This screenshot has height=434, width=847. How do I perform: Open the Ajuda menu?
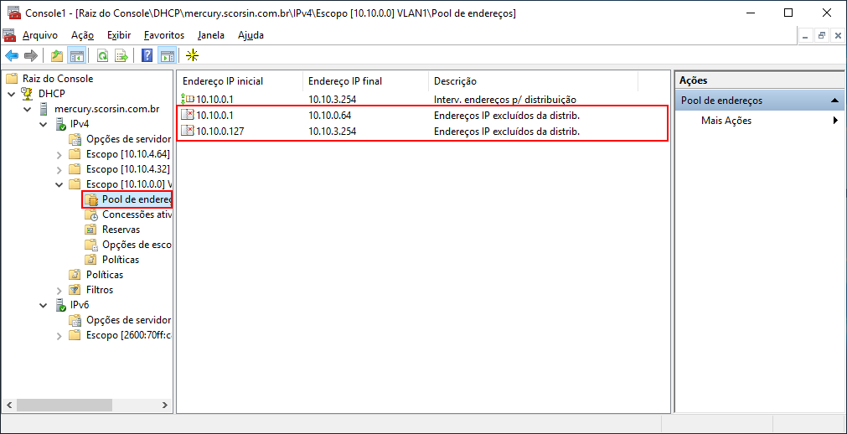point(250,36)
